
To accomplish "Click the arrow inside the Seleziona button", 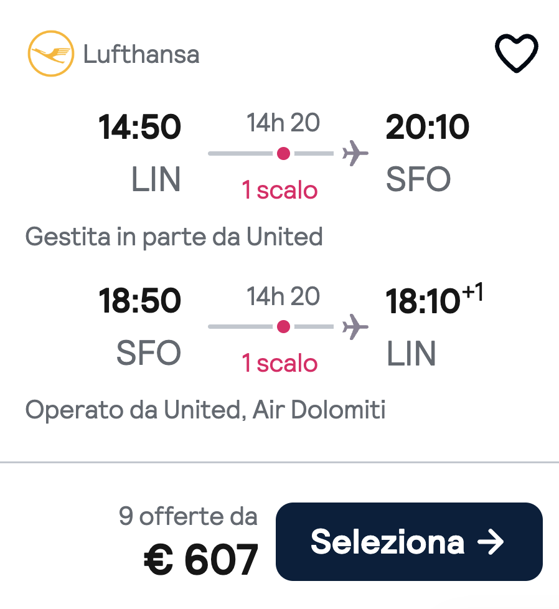I will coord(493,542).
